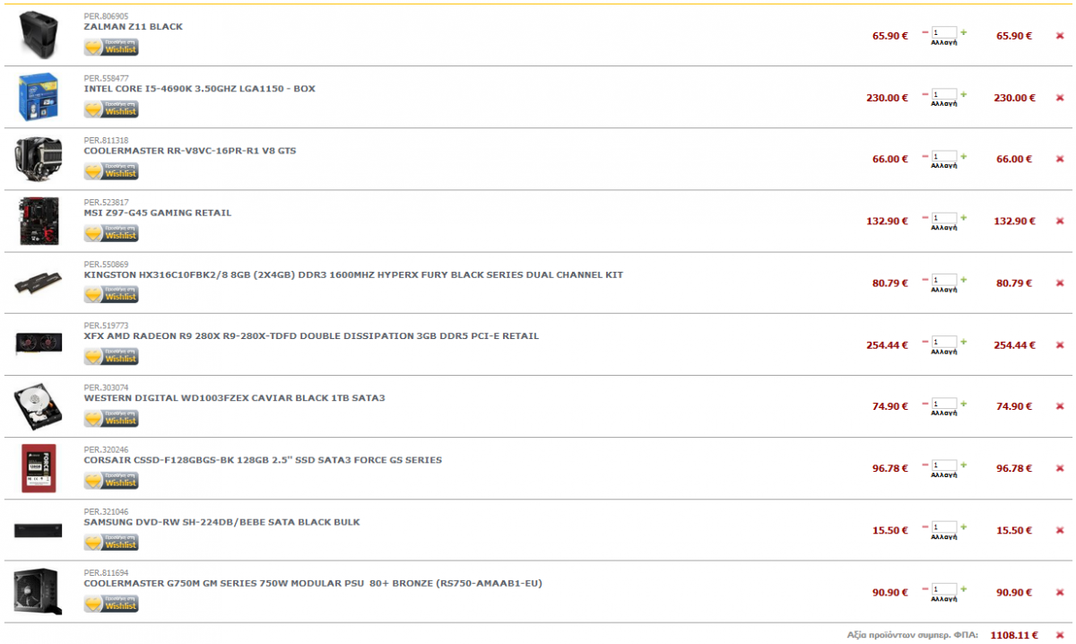This screenshot has width=1076, height=644.
Task: Delete Kingston HyperX Fury RAM row
Action: tap(1060, 283)
